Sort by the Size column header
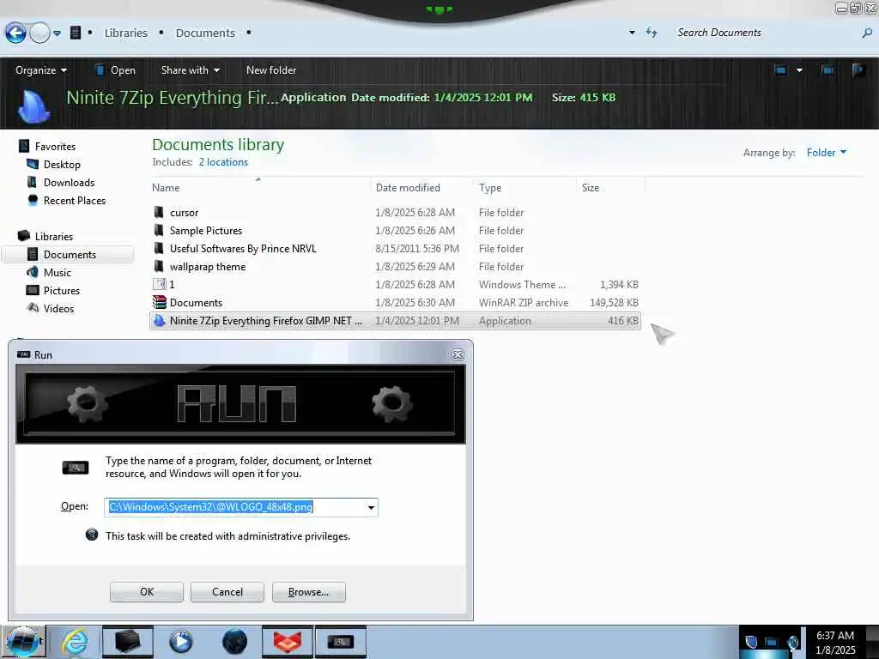 coord(610,188)
